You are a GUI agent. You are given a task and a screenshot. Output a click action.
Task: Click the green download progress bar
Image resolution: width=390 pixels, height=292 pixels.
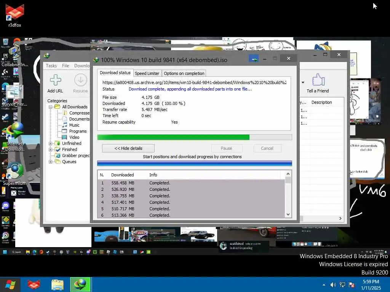[195, 137]
